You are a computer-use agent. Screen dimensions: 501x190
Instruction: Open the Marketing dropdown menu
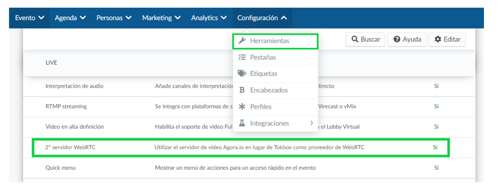click(161, 18)
